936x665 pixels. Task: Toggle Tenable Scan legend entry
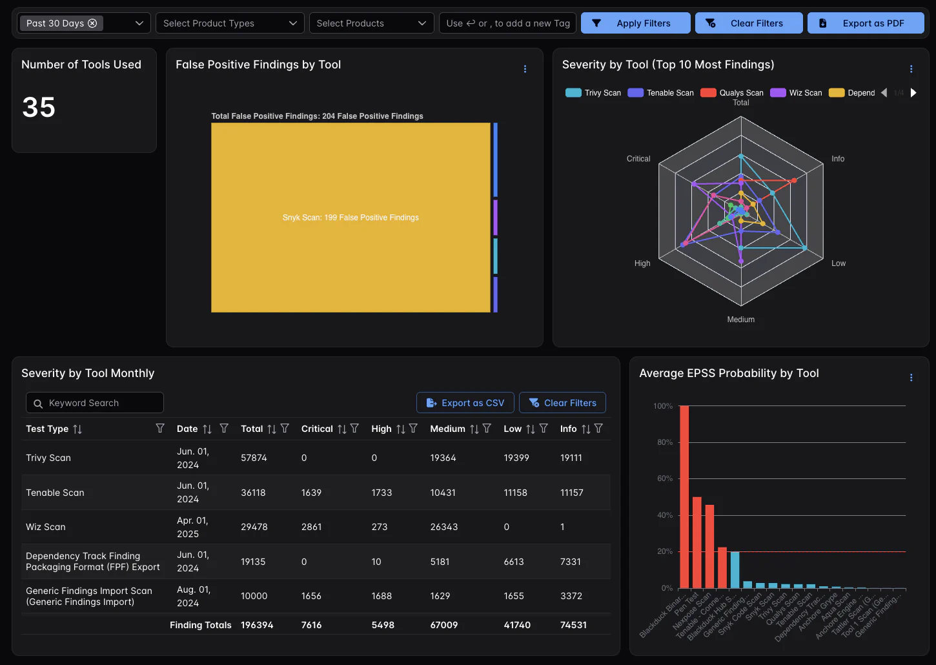(x=661, y=93)
